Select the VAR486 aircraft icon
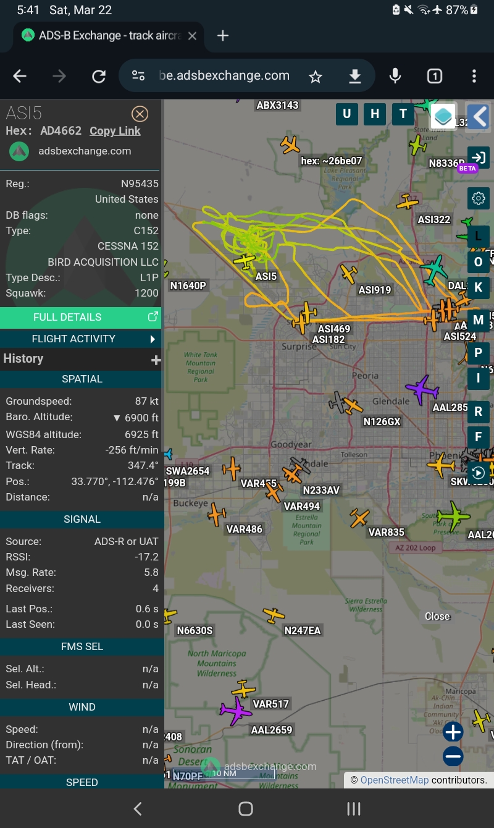 point(217,513)
